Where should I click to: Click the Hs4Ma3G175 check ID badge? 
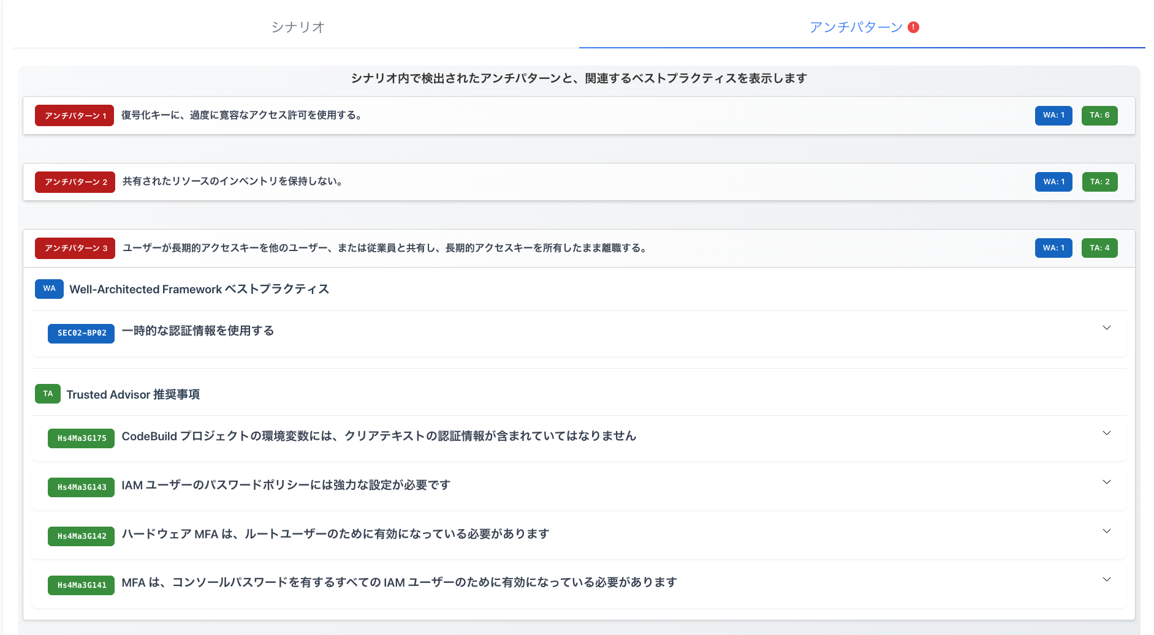(80, 438)
